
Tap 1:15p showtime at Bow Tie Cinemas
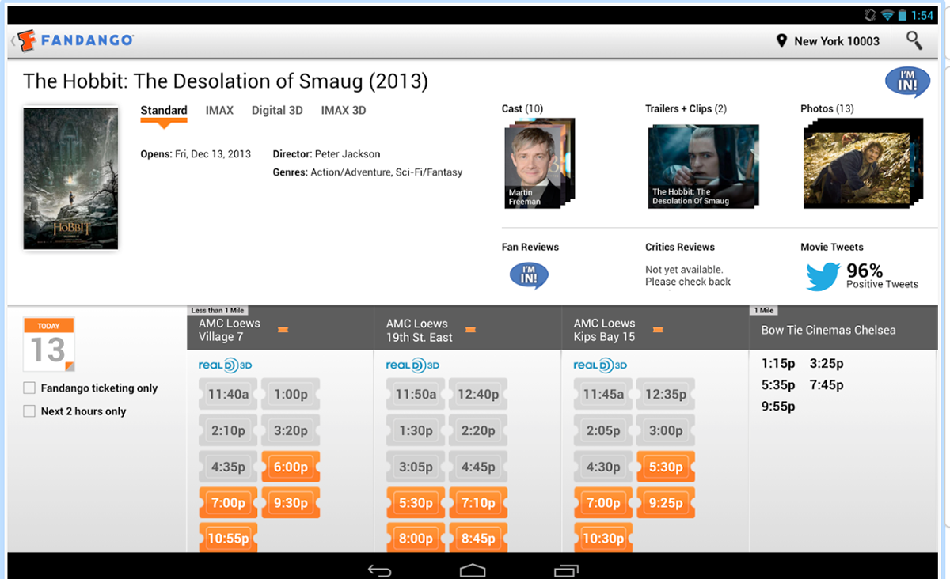pyautogui.click(x=778, y=364)
